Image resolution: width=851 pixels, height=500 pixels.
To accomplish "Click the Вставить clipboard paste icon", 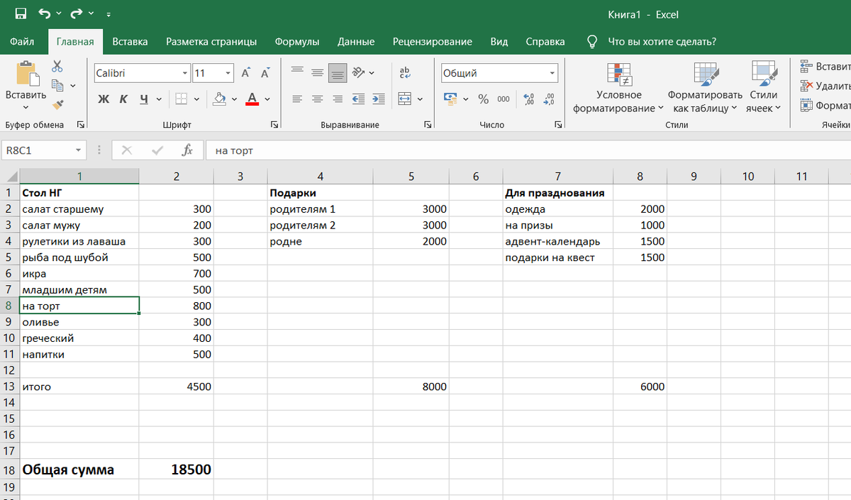I will tap(26, 73).
